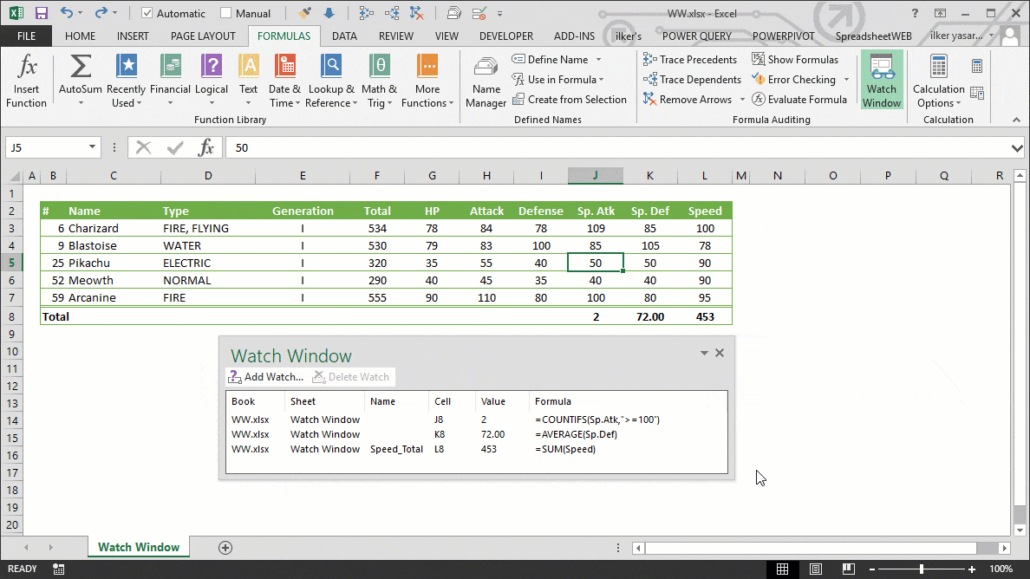Click Trace Dependents
This screenshot has width=1030, height=579.
click(x=691, y=79)
